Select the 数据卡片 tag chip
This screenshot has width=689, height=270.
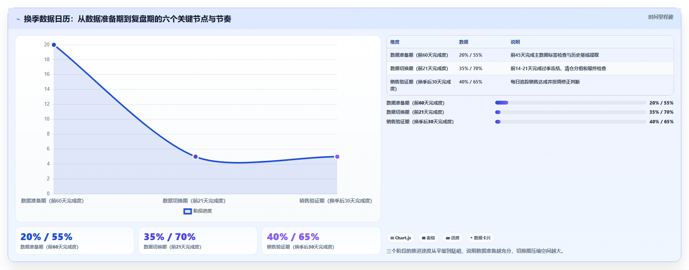481,238
